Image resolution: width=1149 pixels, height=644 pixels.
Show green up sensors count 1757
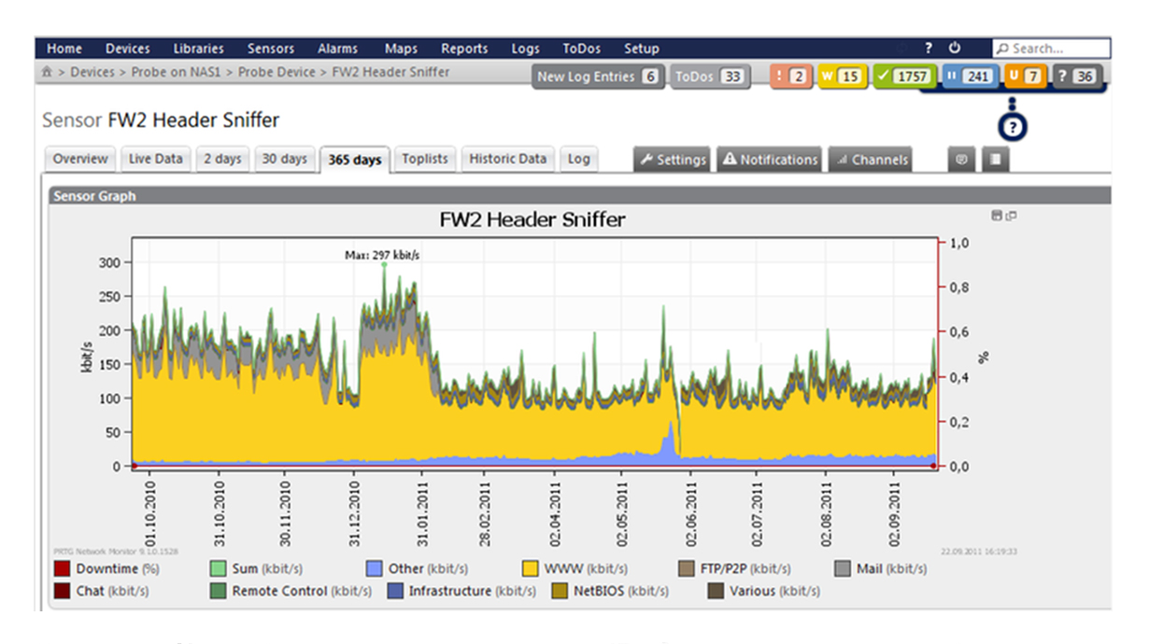(902, 77)
